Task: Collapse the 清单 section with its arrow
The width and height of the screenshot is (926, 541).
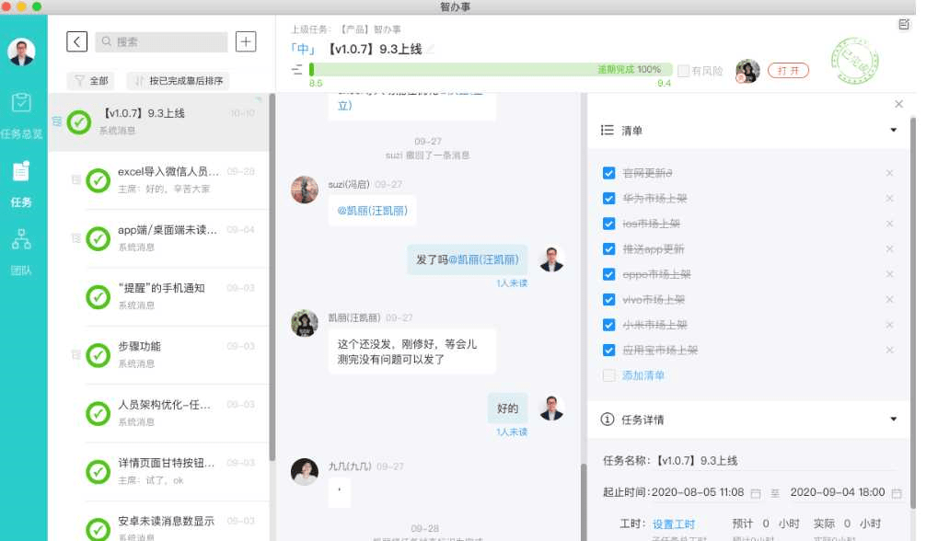Action: click(893, 130)
